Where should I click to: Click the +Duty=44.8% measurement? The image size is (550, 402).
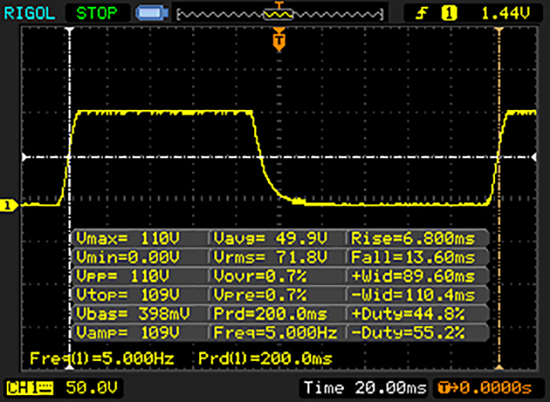pos(408,314)
